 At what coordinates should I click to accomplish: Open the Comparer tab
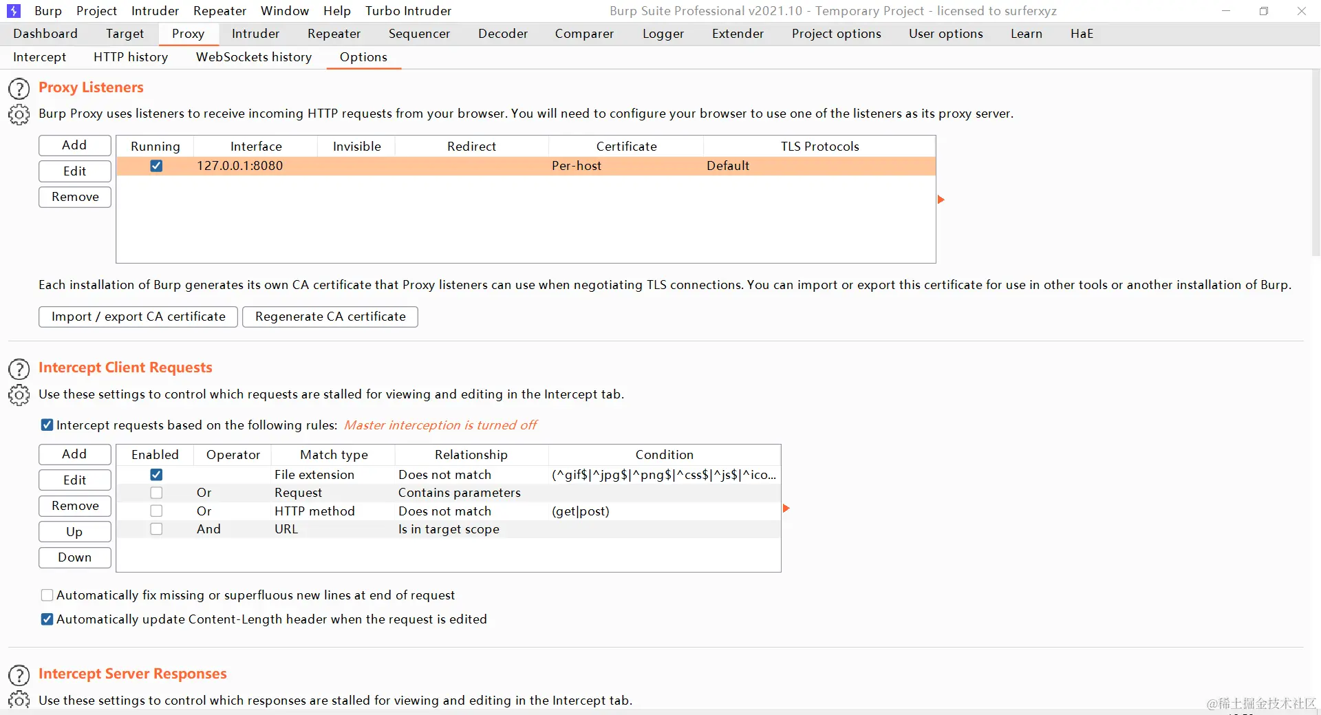pos(584,34)
